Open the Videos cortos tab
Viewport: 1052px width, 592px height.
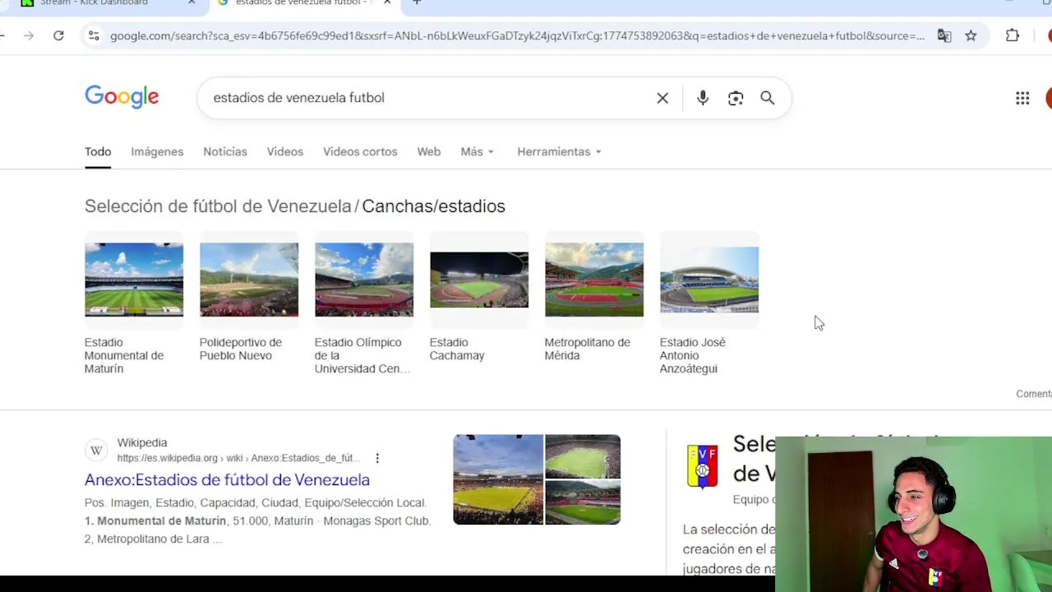360,151
